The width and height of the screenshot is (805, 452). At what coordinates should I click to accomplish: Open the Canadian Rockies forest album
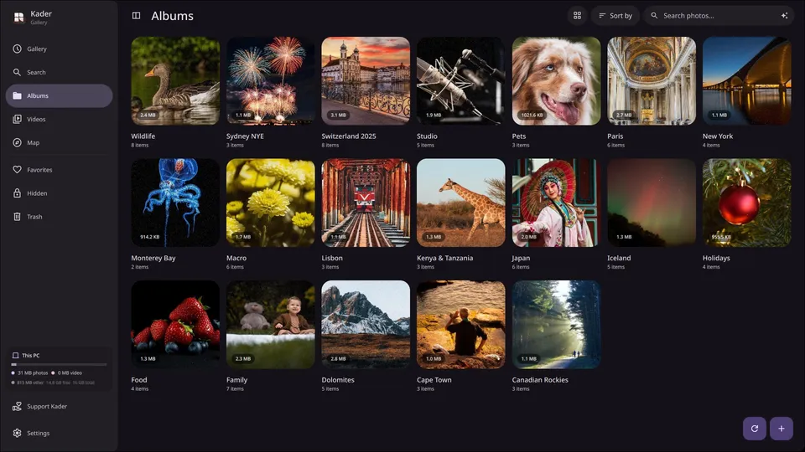tap(556, 325)
